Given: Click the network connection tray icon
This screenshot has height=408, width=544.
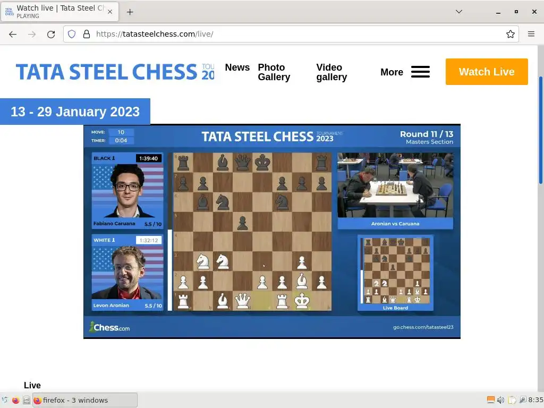Looking at the screenshot, I should coord(523,400).
